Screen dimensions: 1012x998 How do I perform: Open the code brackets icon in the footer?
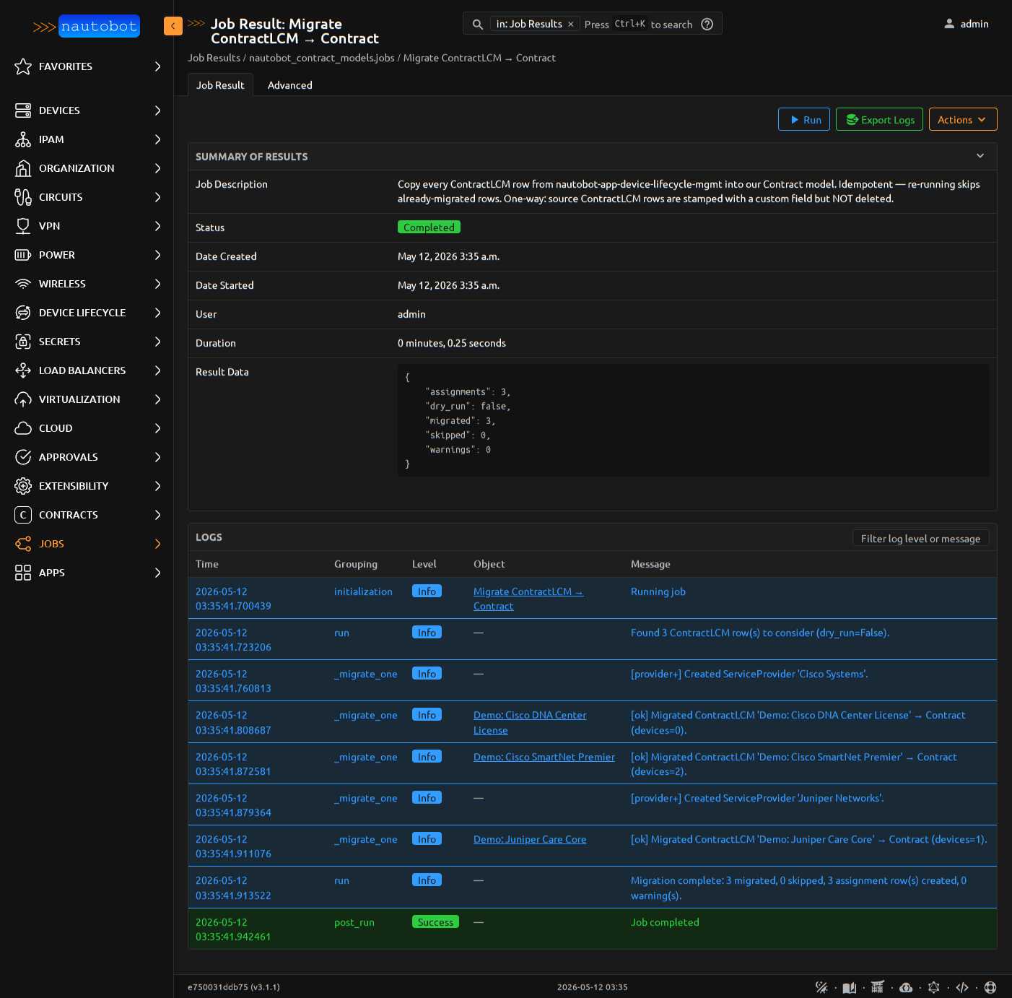pyautogui.click(x=962, y=987)
